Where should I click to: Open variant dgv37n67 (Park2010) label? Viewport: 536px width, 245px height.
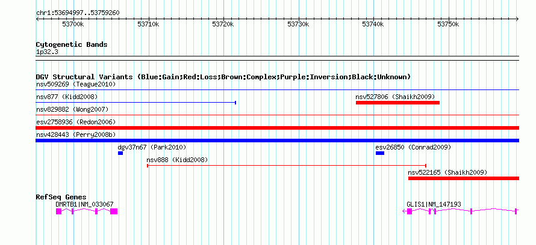click(x=152, y=147)
